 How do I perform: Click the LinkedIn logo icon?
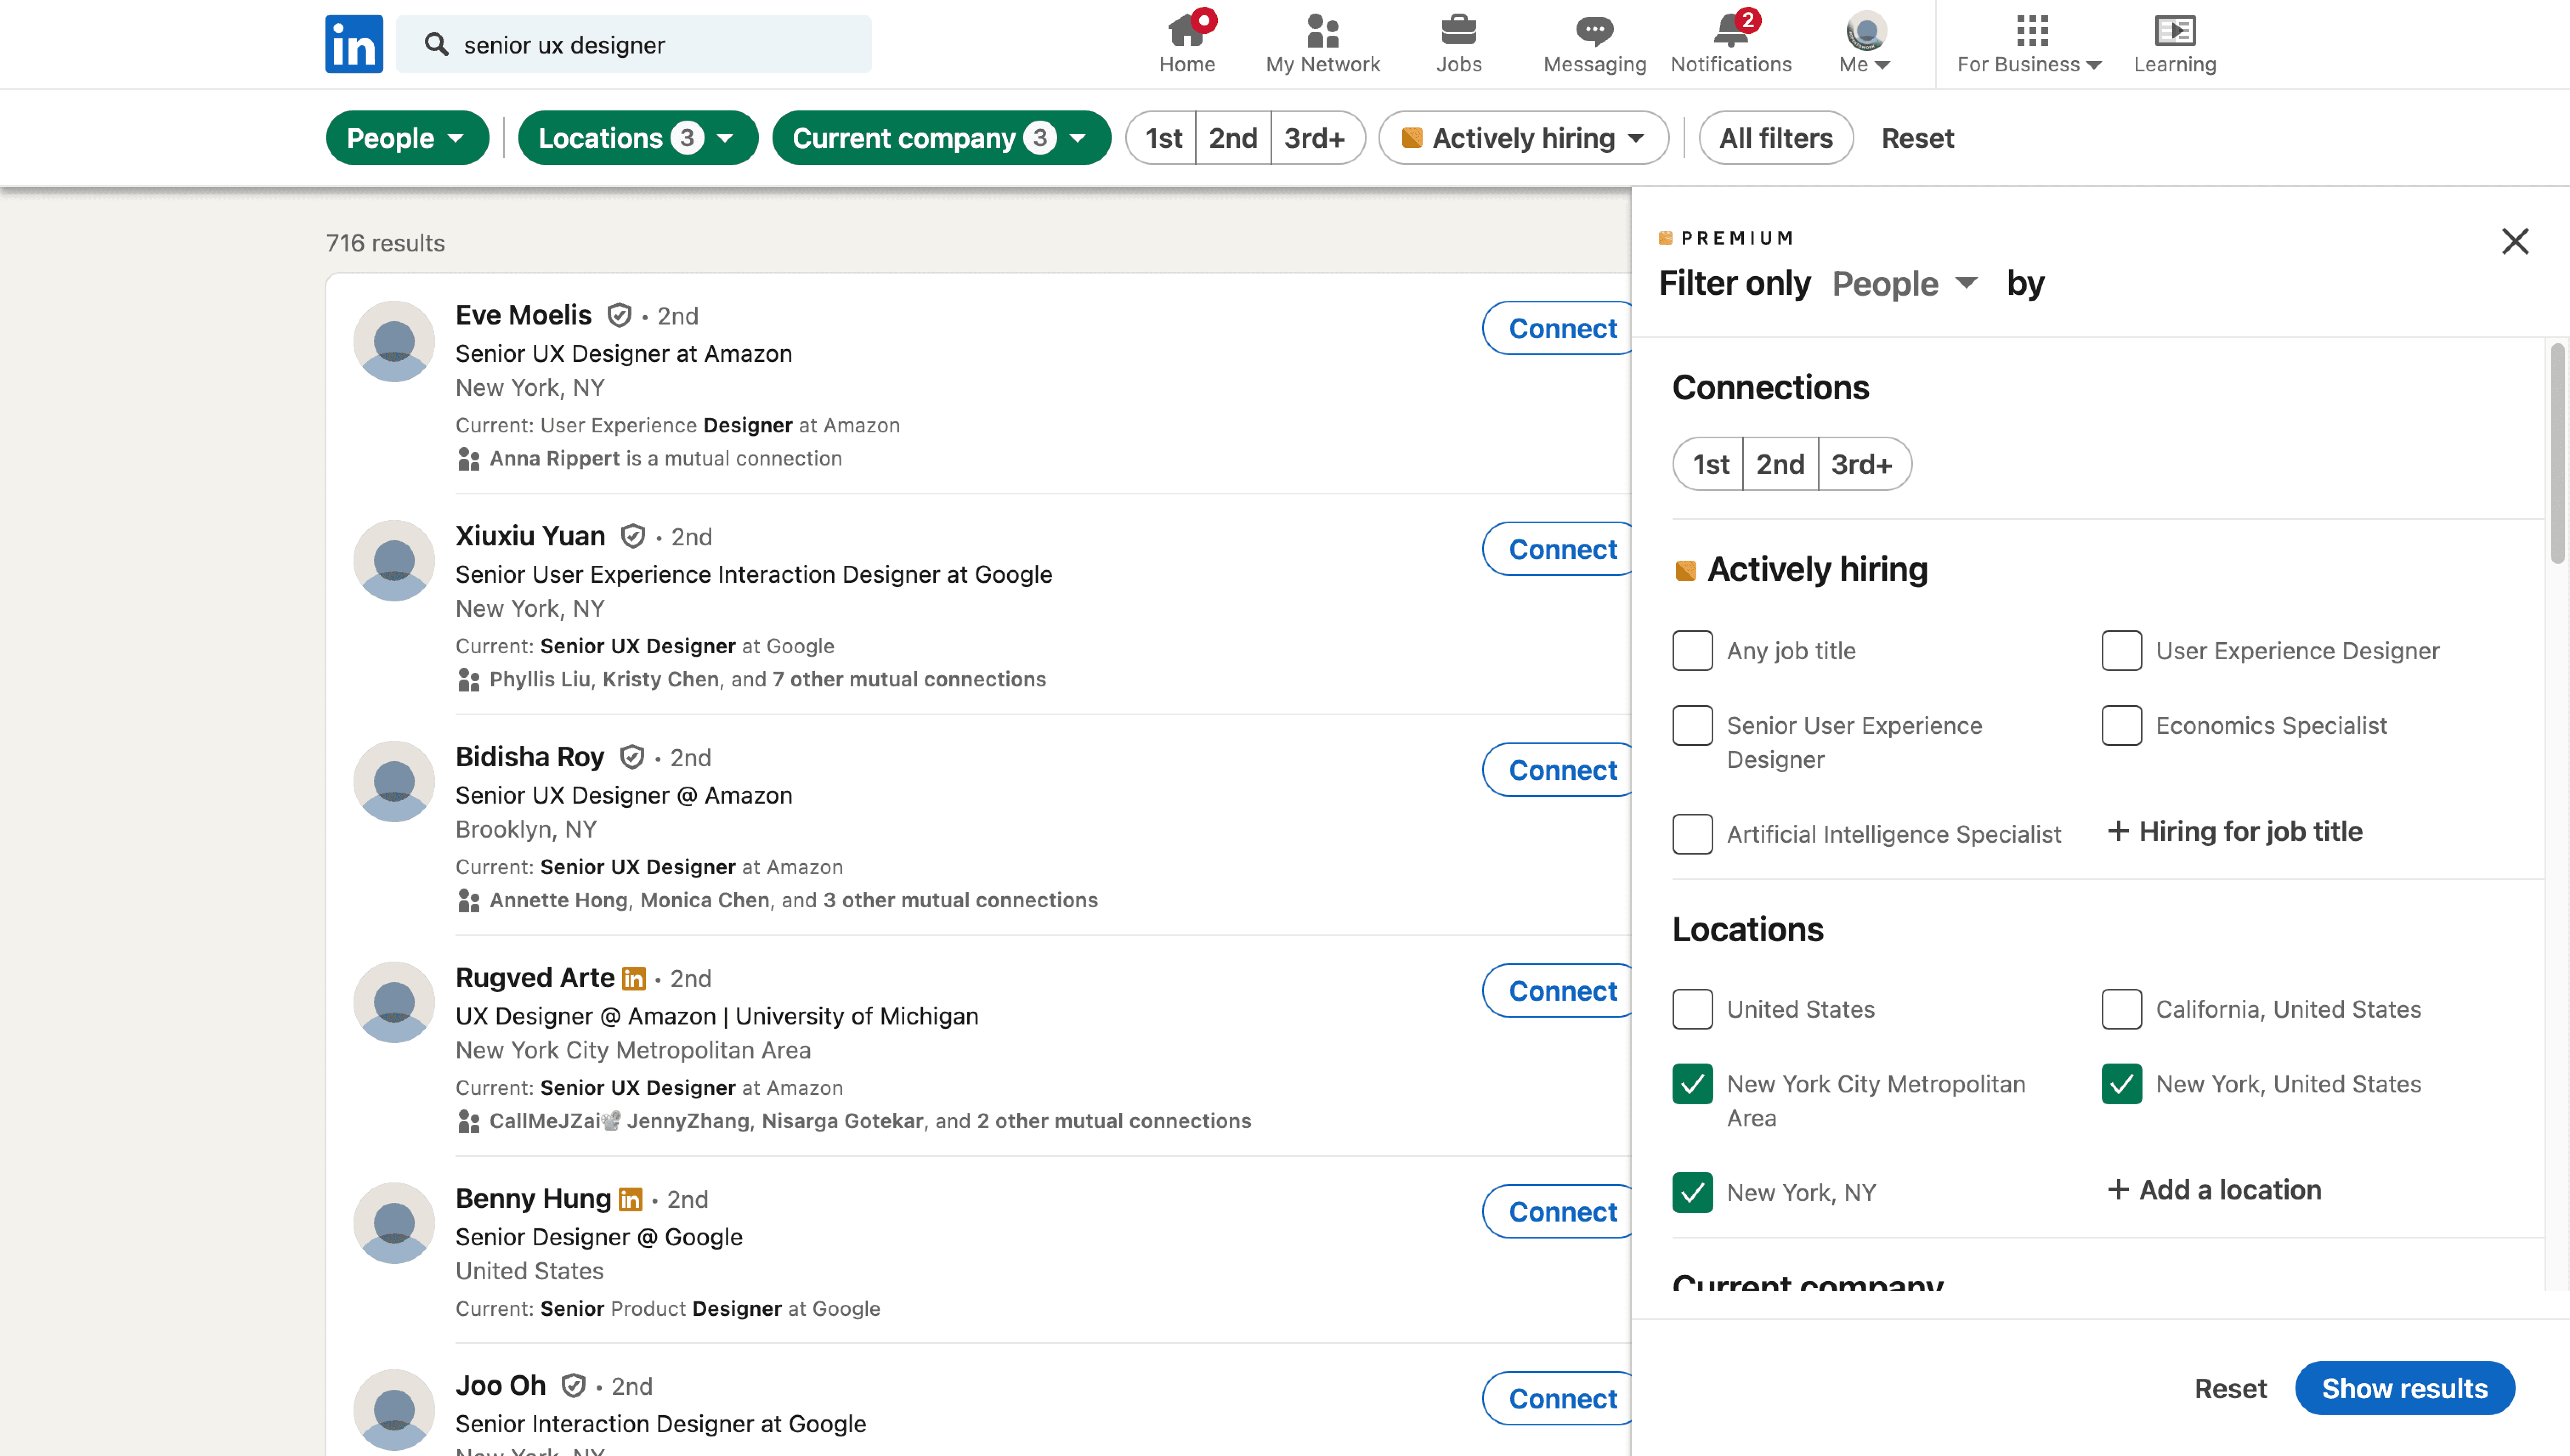pos(354,44)
